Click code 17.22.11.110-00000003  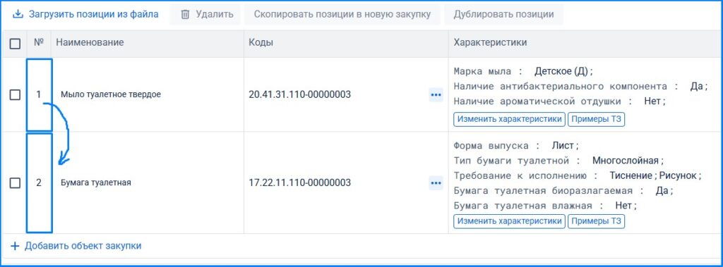pyautogui.click(x=299, y=183)
